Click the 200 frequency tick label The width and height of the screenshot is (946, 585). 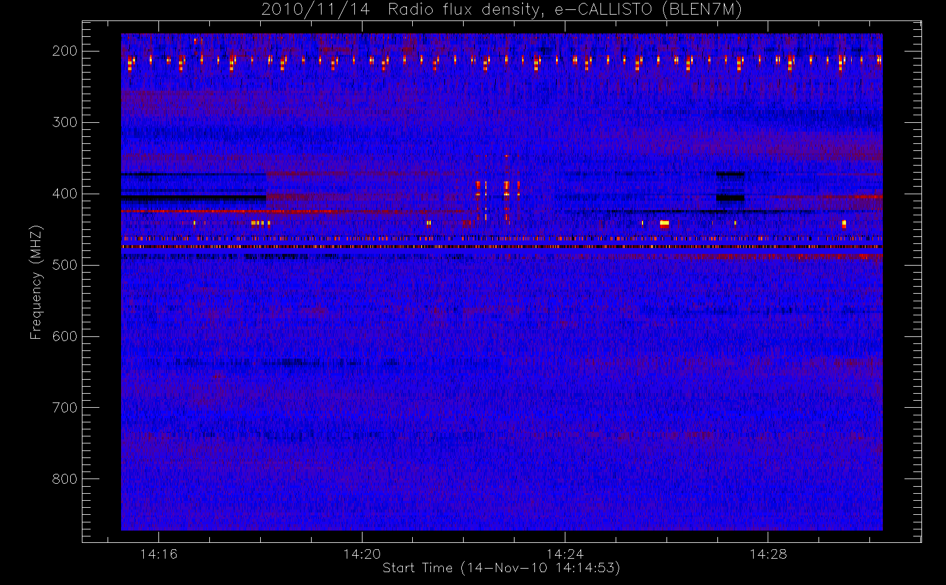(65, 51)
